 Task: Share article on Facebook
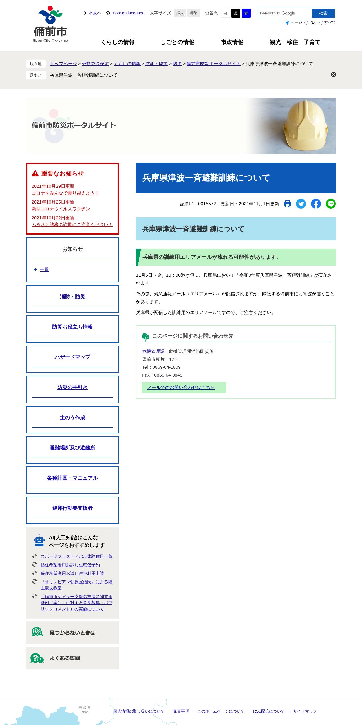[x=316, y=204]
